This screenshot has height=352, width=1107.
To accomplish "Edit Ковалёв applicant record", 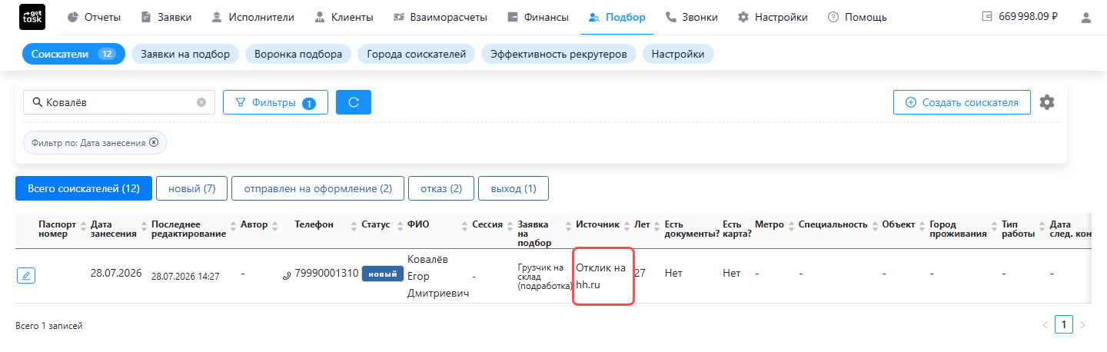I will pyautogui.click(x=26, y=276).
